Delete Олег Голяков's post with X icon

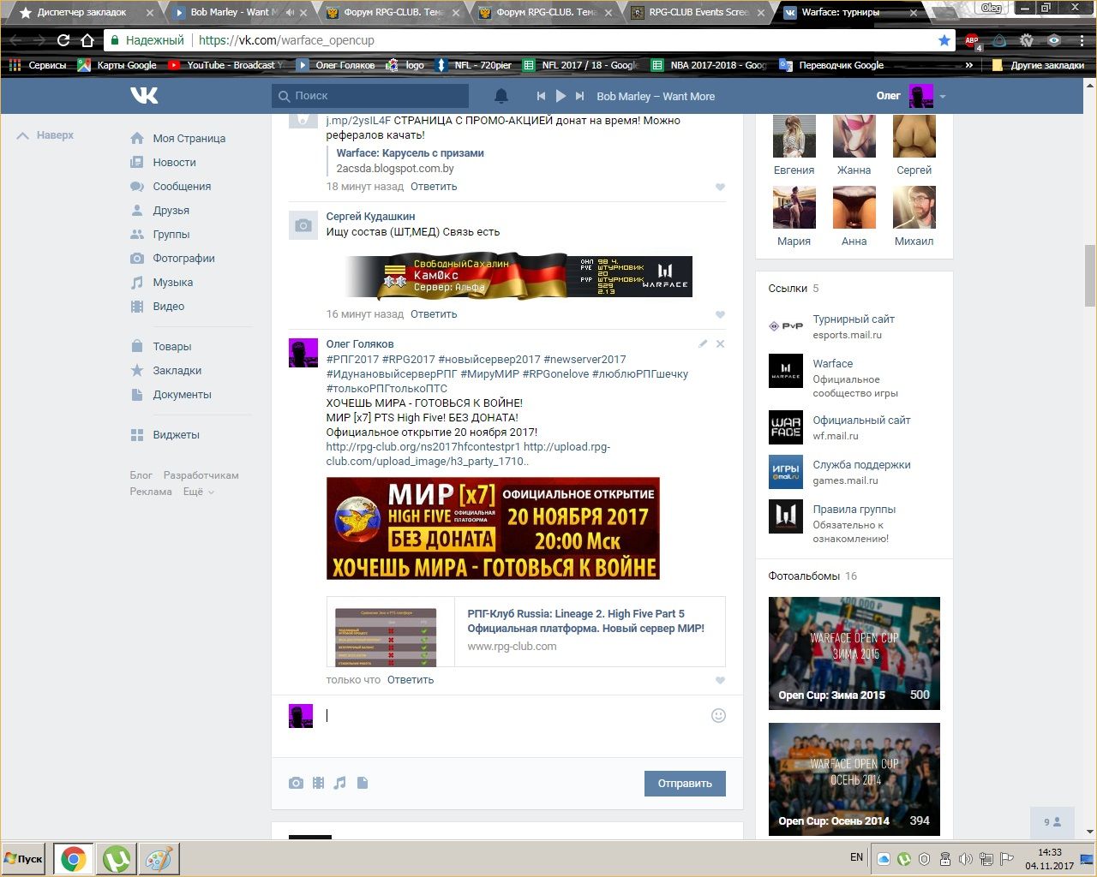click(720, 343)
